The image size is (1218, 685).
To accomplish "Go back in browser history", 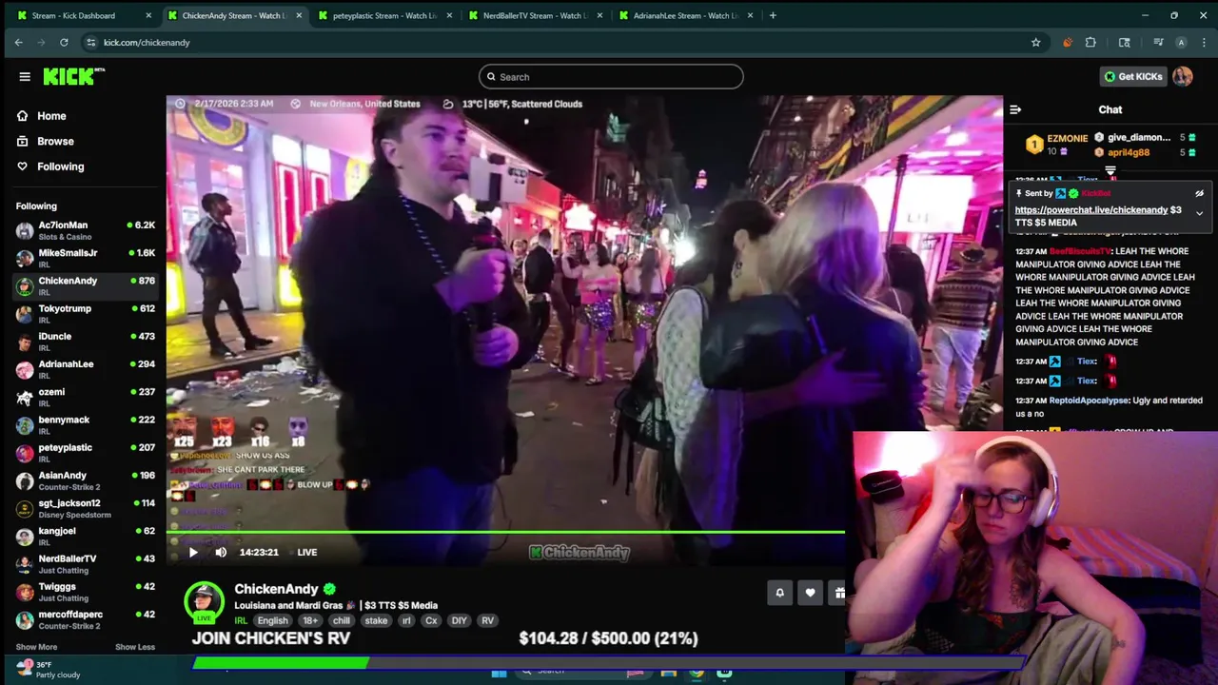I will (x=18, y=42).
